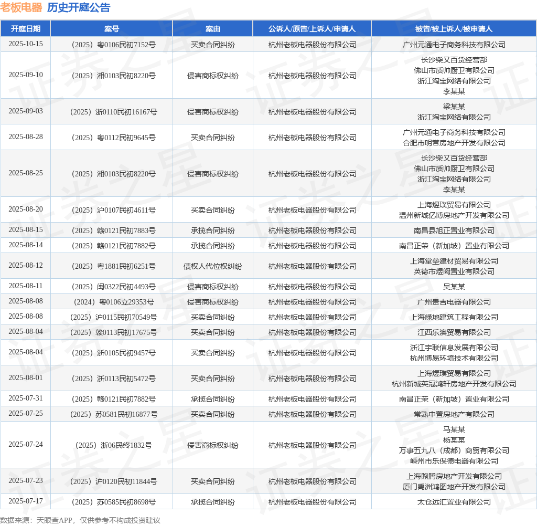Select the date 2025-08-15
The image size is (537, 525).
pos(26,230)
